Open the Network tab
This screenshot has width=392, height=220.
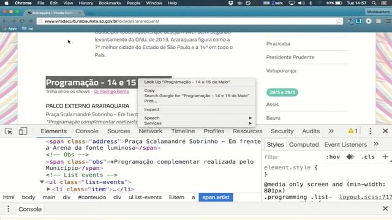tap(150, 131)
